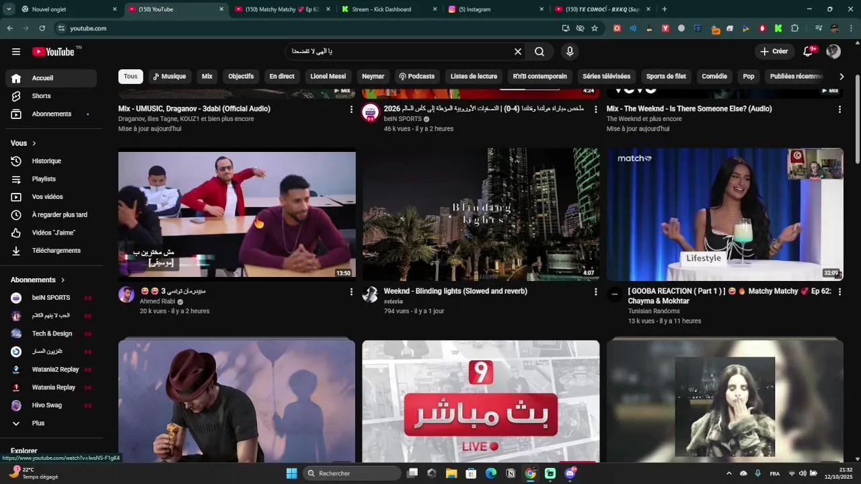Open Watania2 Replay subscription

point(51,370)
